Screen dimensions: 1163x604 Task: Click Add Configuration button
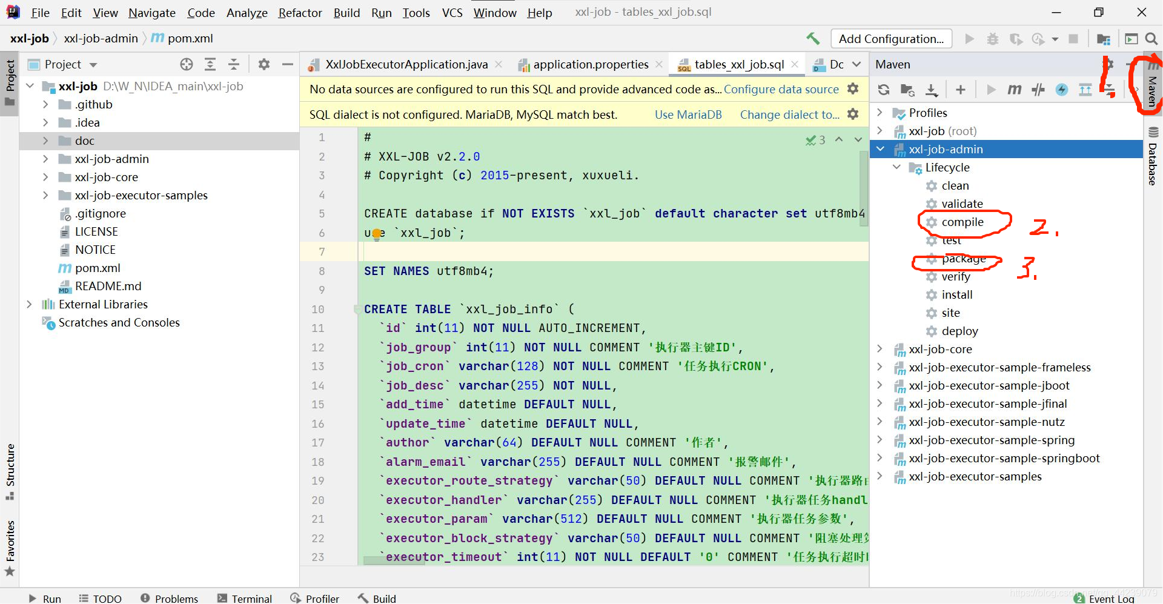[891, 39]
